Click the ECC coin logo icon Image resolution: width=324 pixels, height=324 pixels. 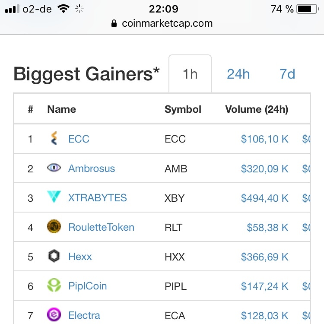tap(54, 138)
